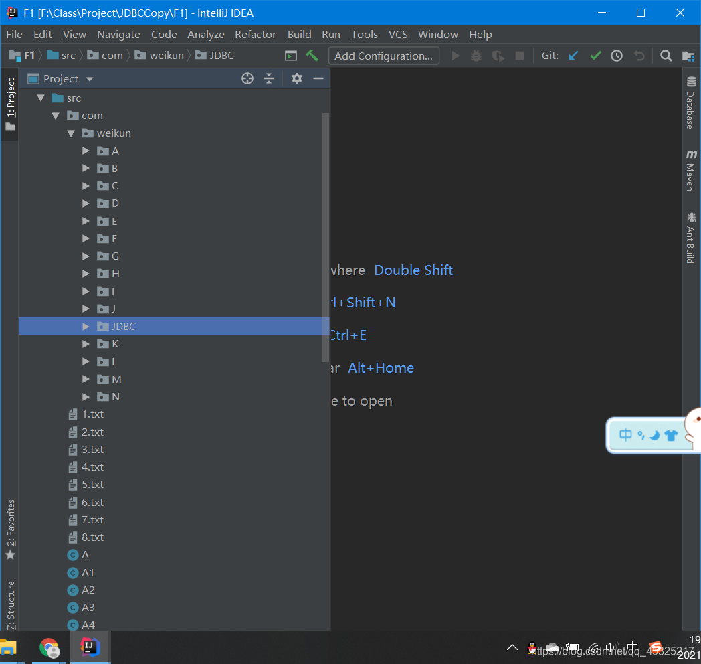Viewport: 701px width, 664px height.
Task: Collapse the weikun package
Action: (71, 133)
